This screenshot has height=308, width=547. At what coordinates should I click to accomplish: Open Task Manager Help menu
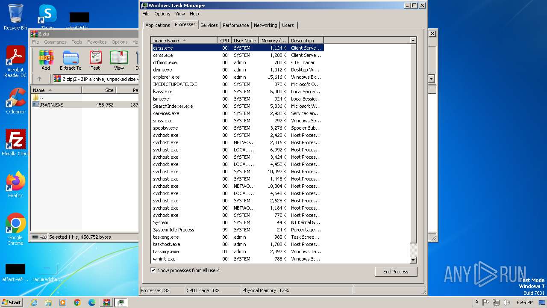coord(194,14)
